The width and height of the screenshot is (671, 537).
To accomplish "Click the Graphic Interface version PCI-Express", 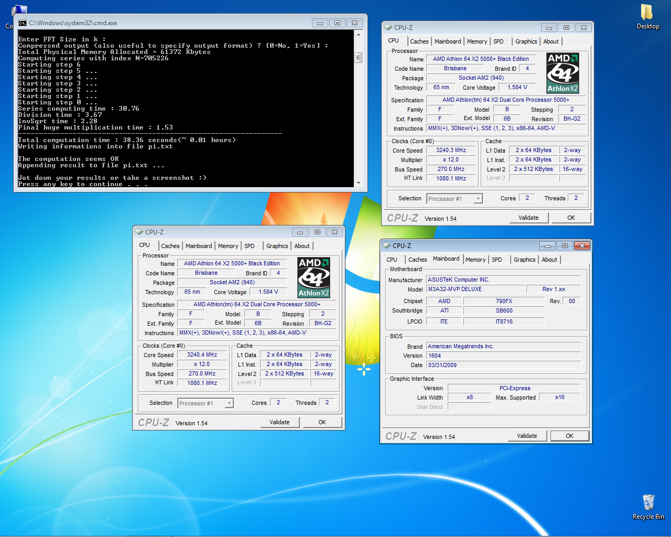I will (x=514, y=388).
